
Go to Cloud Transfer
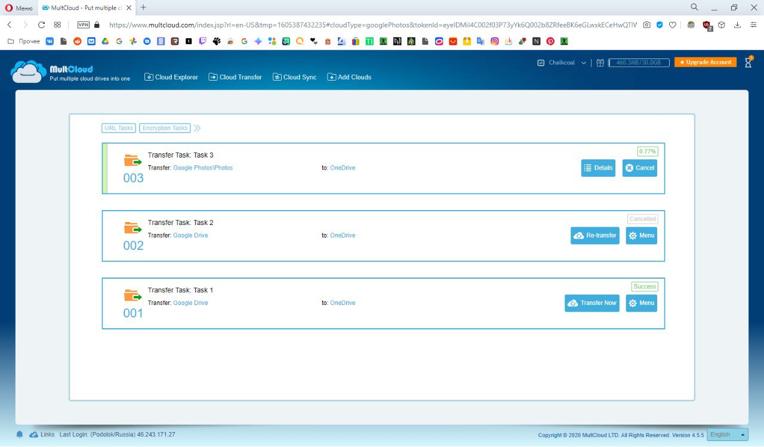[235, 77]
